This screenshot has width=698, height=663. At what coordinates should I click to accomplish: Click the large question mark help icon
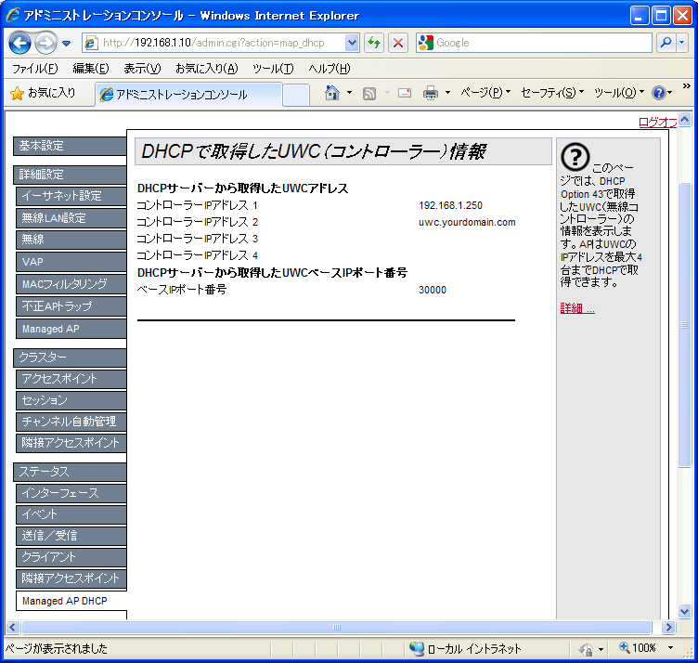click(x=575, y=157)
